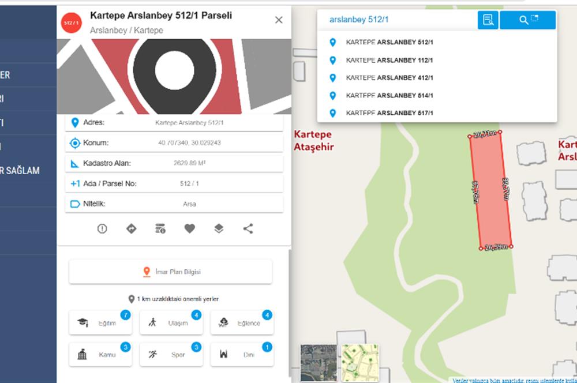This screenshot has width=577, height=383.
Task: Click the Kadastro Alan triangle ruler icon
Action: [74, 163]
